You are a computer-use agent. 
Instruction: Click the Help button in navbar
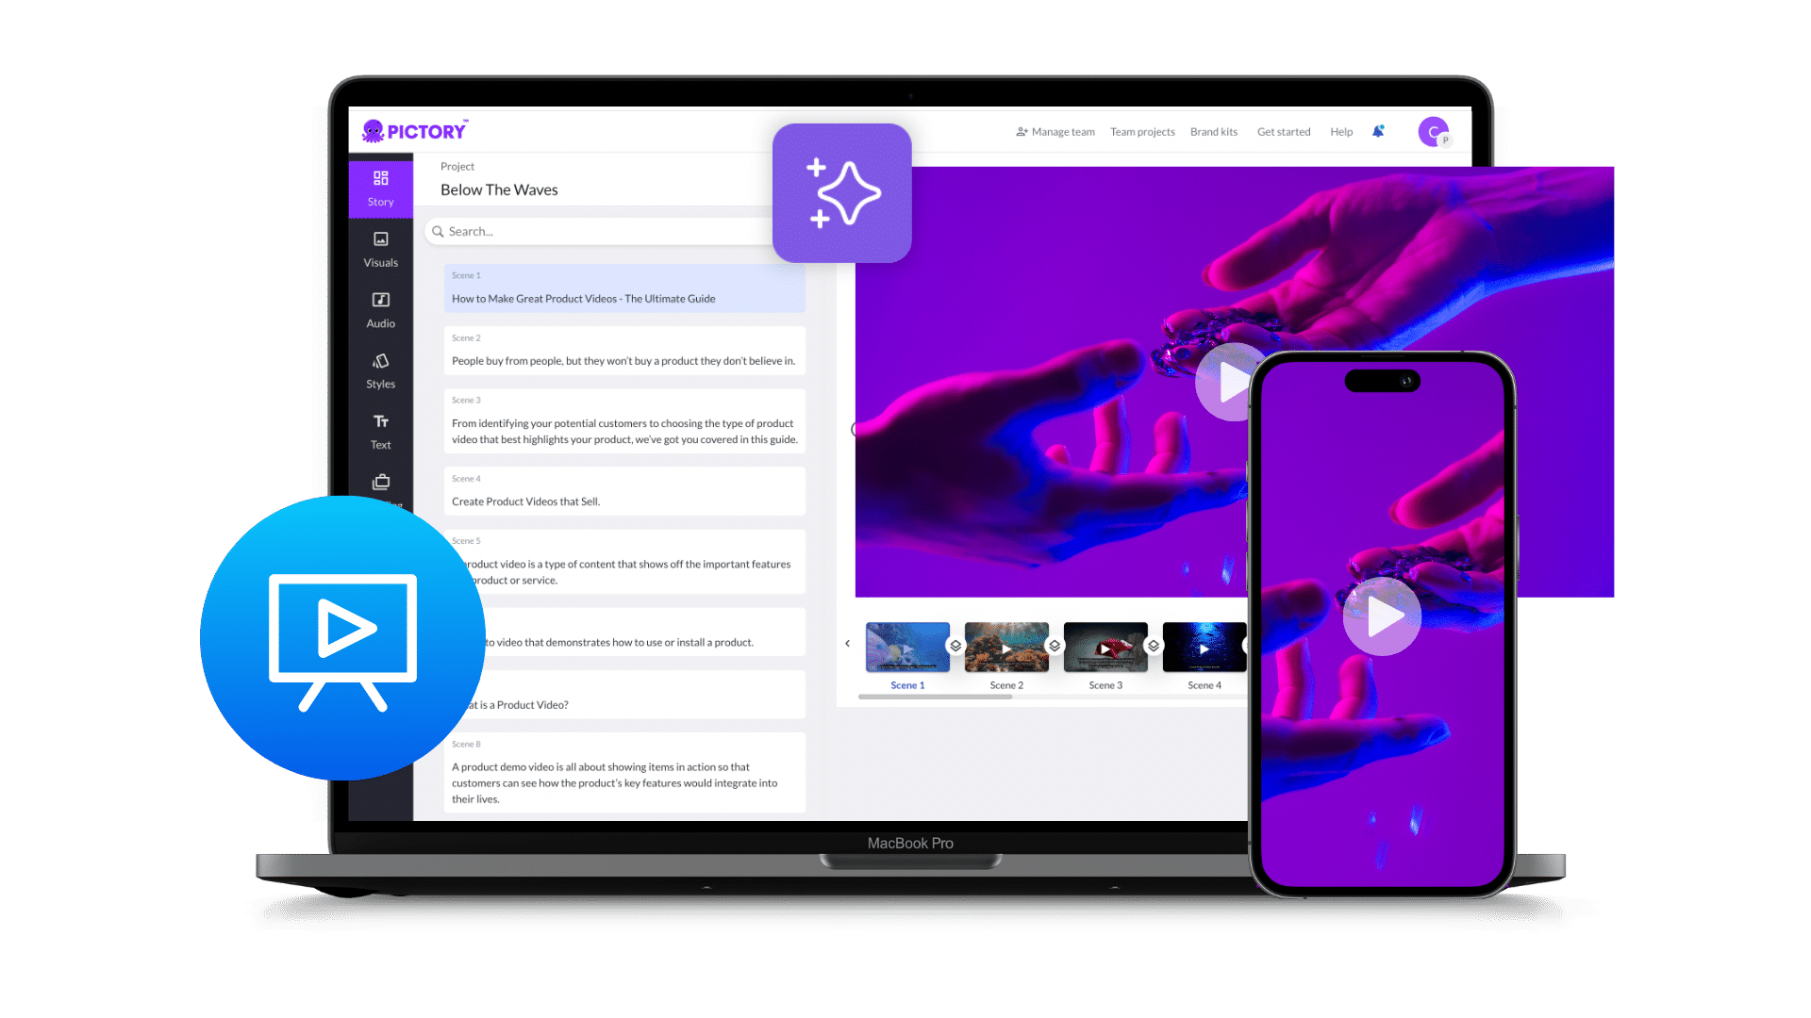point(1341,132)
